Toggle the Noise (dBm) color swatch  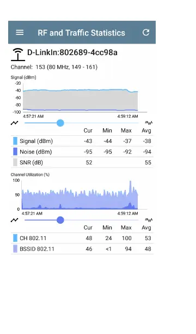(x=15, y=152)
